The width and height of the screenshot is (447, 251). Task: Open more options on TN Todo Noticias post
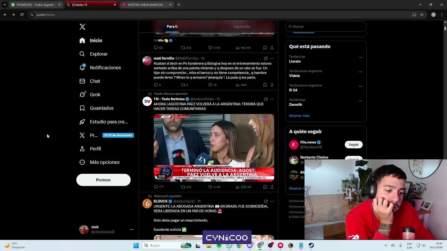272,99
